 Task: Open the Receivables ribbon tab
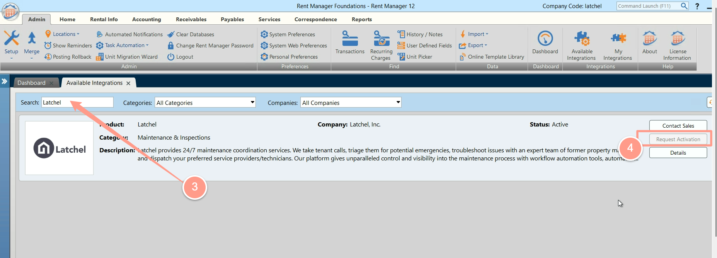coord(191,19)
